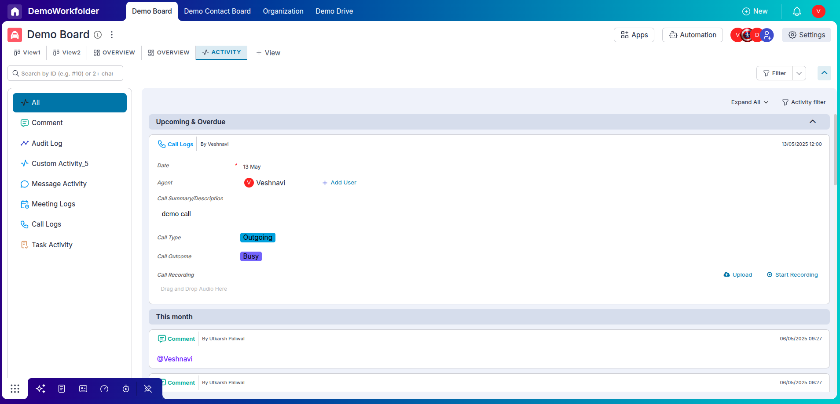Open board Settings
This screenshot has width=840, height=404.
pos(807,35)
